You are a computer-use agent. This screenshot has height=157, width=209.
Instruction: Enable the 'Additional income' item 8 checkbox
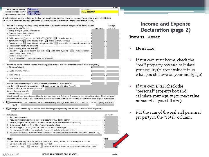click(8, 102)
